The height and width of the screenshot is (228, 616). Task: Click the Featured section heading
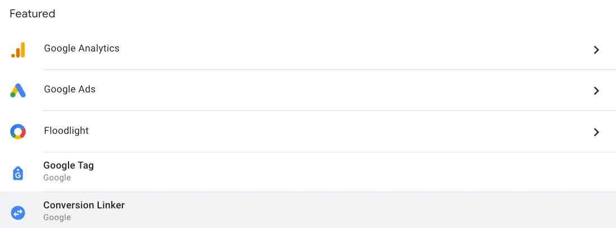coord(32,13)
